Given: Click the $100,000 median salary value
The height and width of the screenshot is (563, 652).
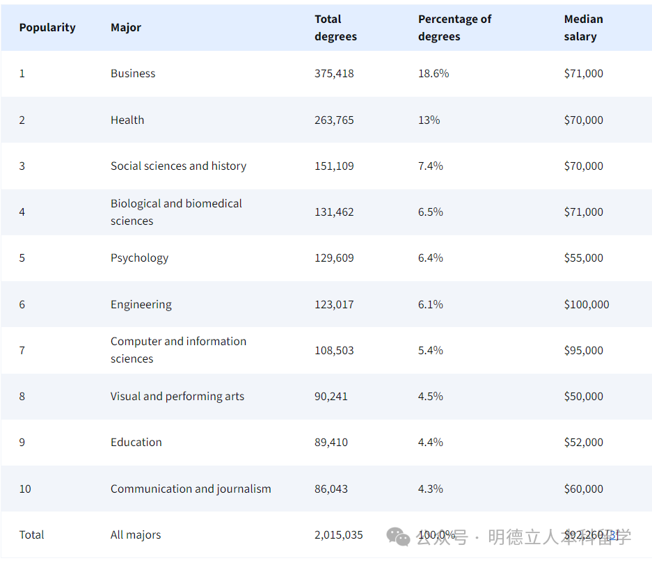Looking at the screenshot, I should [587, 304].
